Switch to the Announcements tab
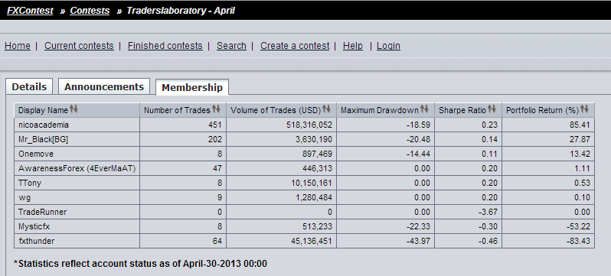The height and width of the screenshot is (276, 611). (104, 86)
